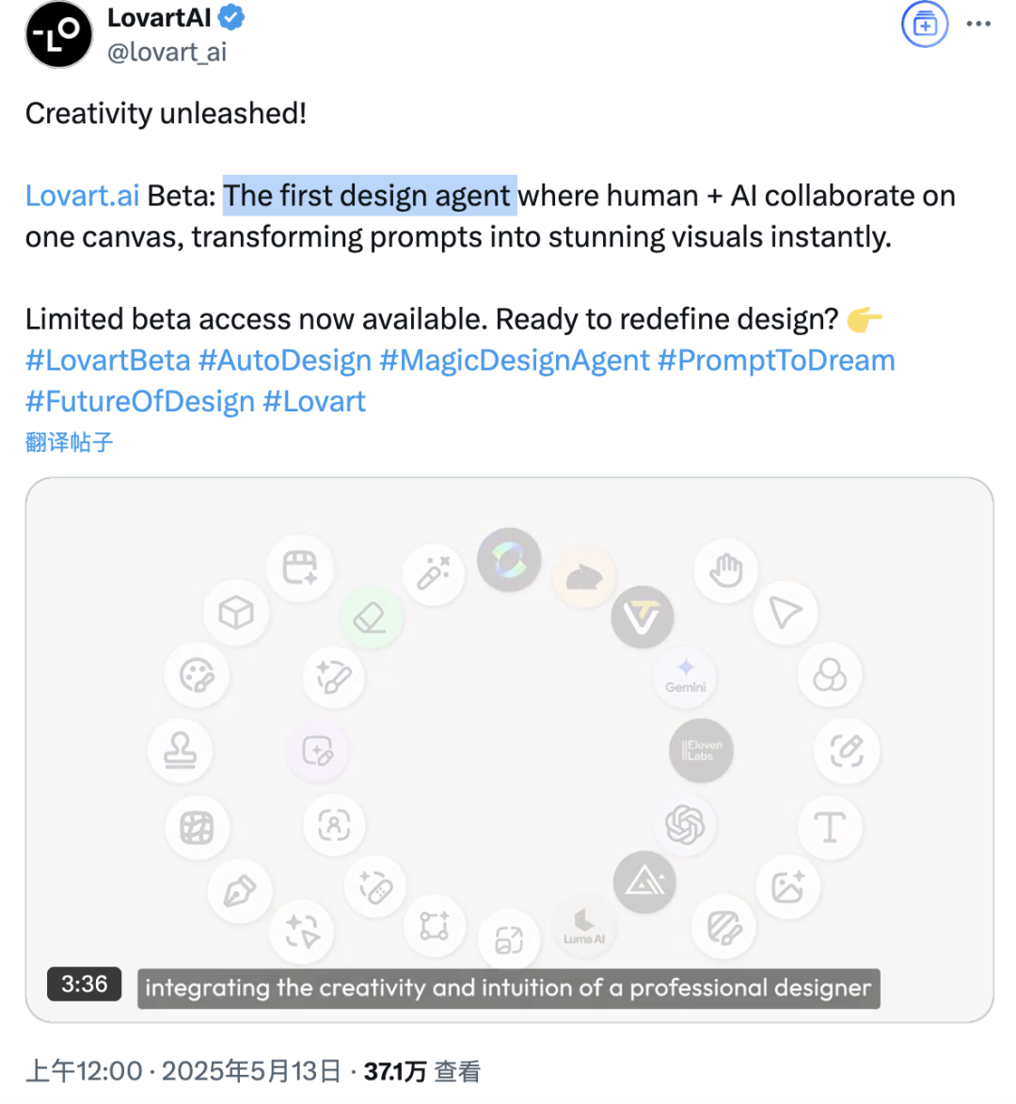This screenshot has height=1104, width=1016.
Task: Select the OpenAI logo in the video
Action: point(685,824)
